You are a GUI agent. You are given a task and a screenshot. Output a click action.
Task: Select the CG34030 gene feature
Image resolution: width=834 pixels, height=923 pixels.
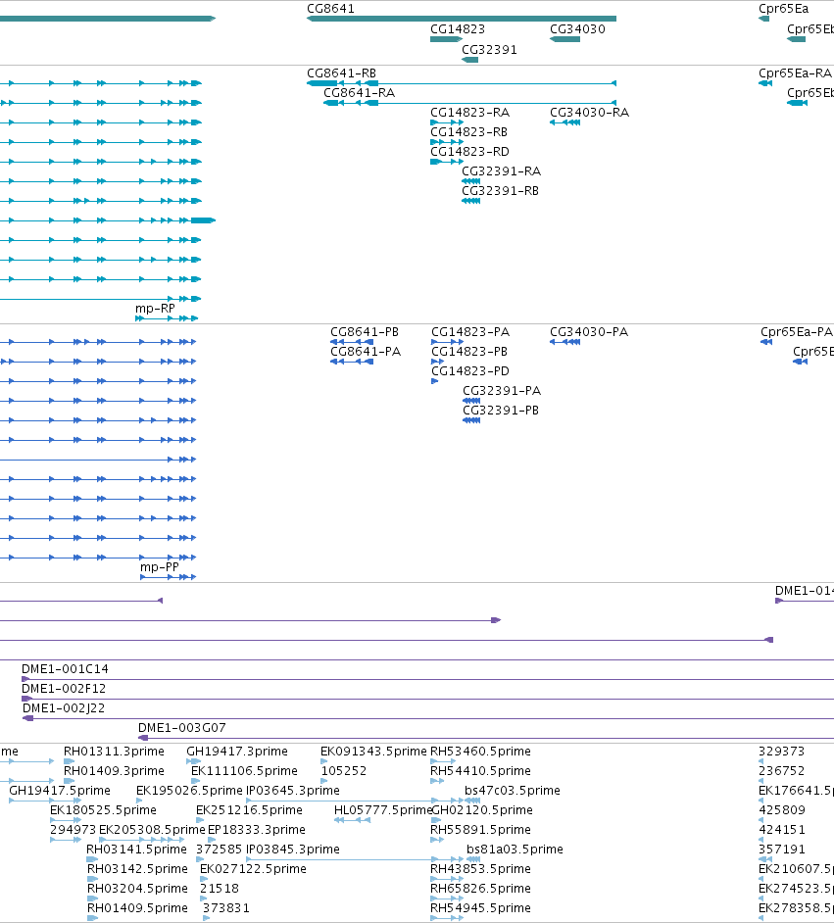(x=564, y=39)
